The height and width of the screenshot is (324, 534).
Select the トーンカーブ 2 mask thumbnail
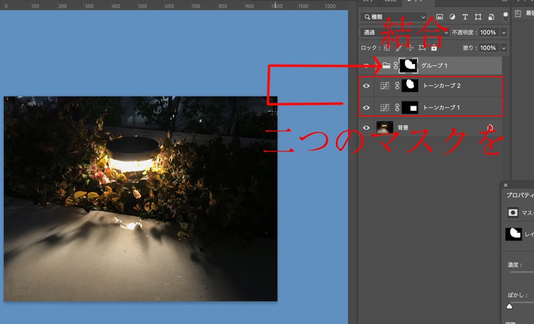(x=410, y=85)
